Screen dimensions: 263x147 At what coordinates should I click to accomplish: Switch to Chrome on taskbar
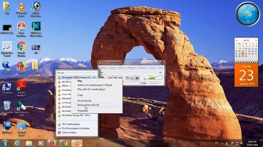pos(65,143)
